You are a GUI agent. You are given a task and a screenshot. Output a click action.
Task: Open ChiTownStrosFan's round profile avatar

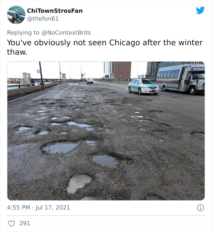[x=16, y=15]
